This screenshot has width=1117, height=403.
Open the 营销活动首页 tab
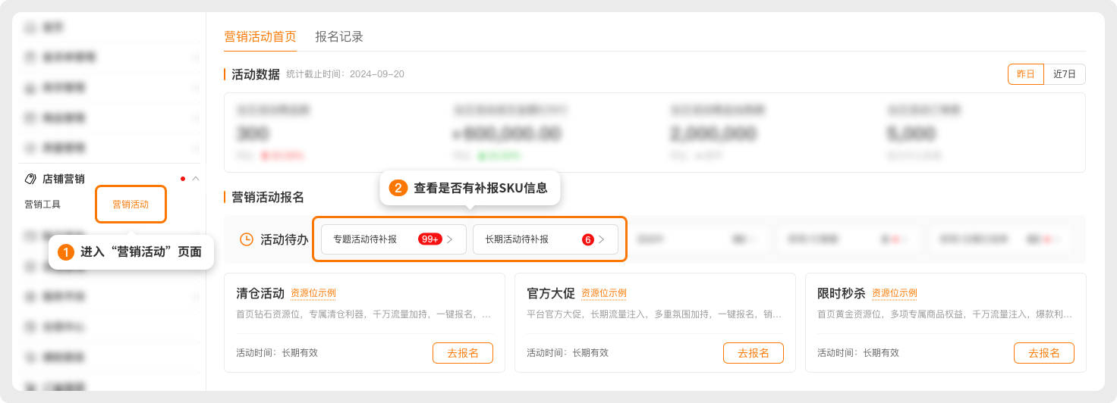(260, 36)
